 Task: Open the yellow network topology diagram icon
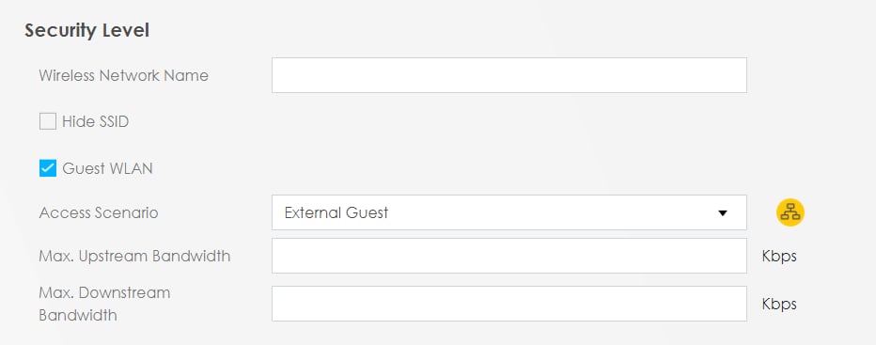pyautogui.click(x=790, y=212)
